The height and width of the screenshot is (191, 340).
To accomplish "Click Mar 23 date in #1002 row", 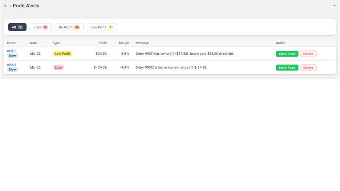I will pos(35,67).
